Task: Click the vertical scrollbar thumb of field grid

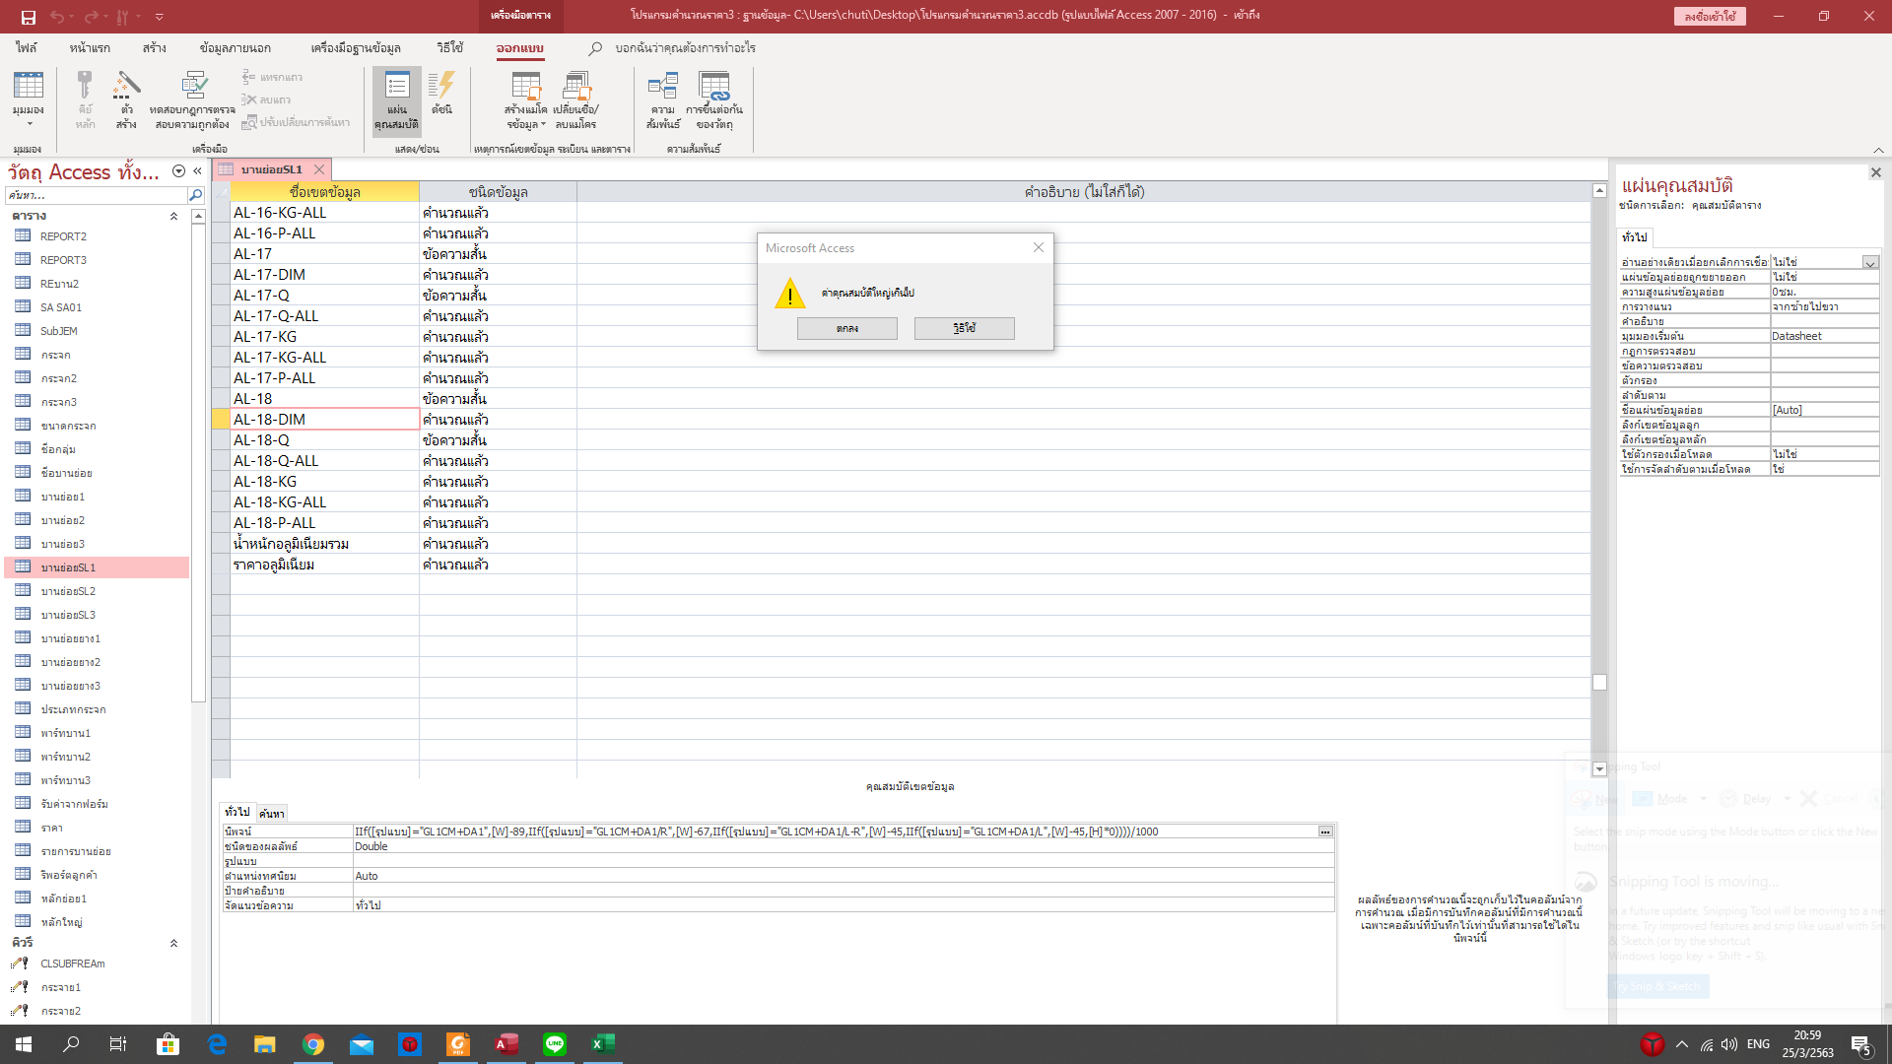Action: pyautogui.click(x=1599, y=683)
